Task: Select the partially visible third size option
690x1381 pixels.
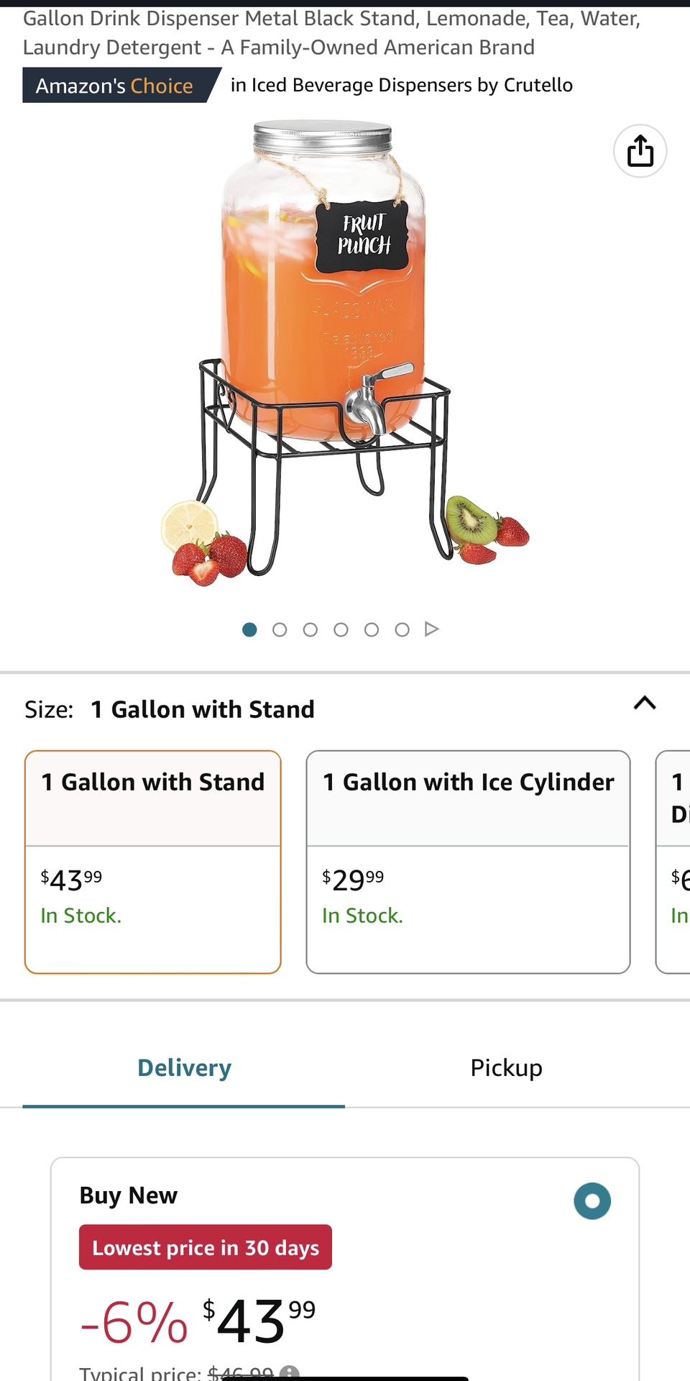Action: [676, 862]
